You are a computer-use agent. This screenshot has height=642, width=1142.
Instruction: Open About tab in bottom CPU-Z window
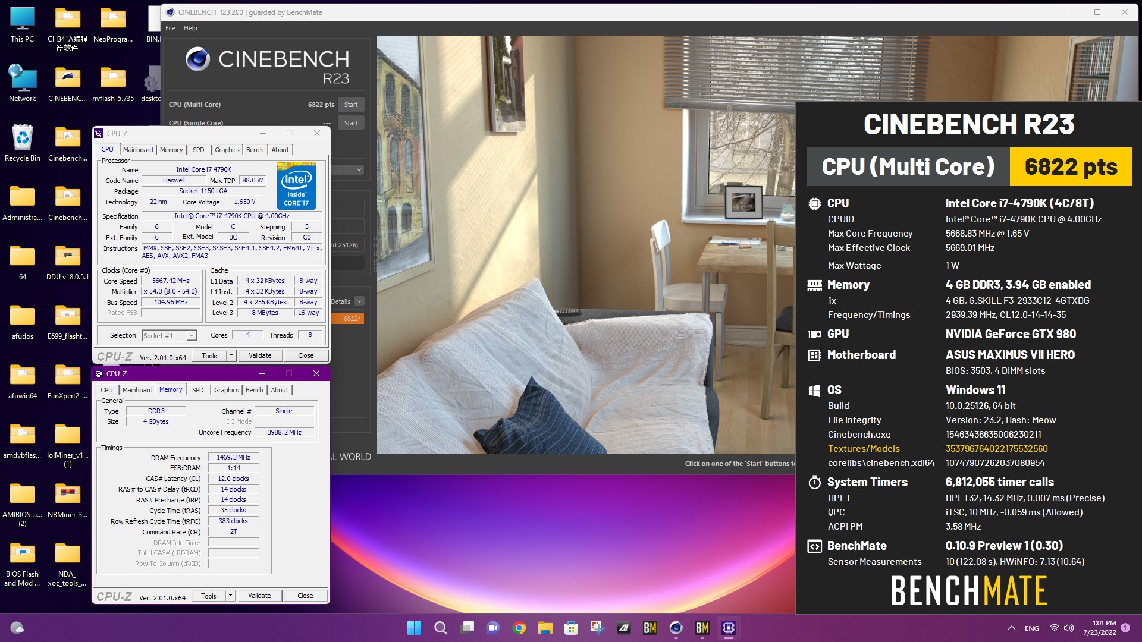[280, 390]
